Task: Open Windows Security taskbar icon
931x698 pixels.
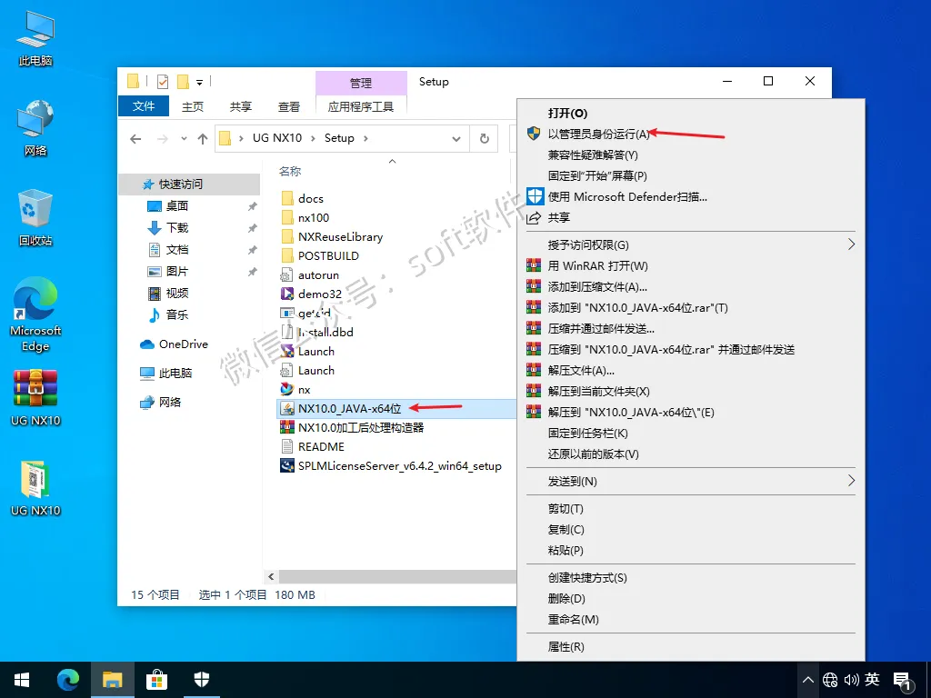Action: (x=202, y=680)
